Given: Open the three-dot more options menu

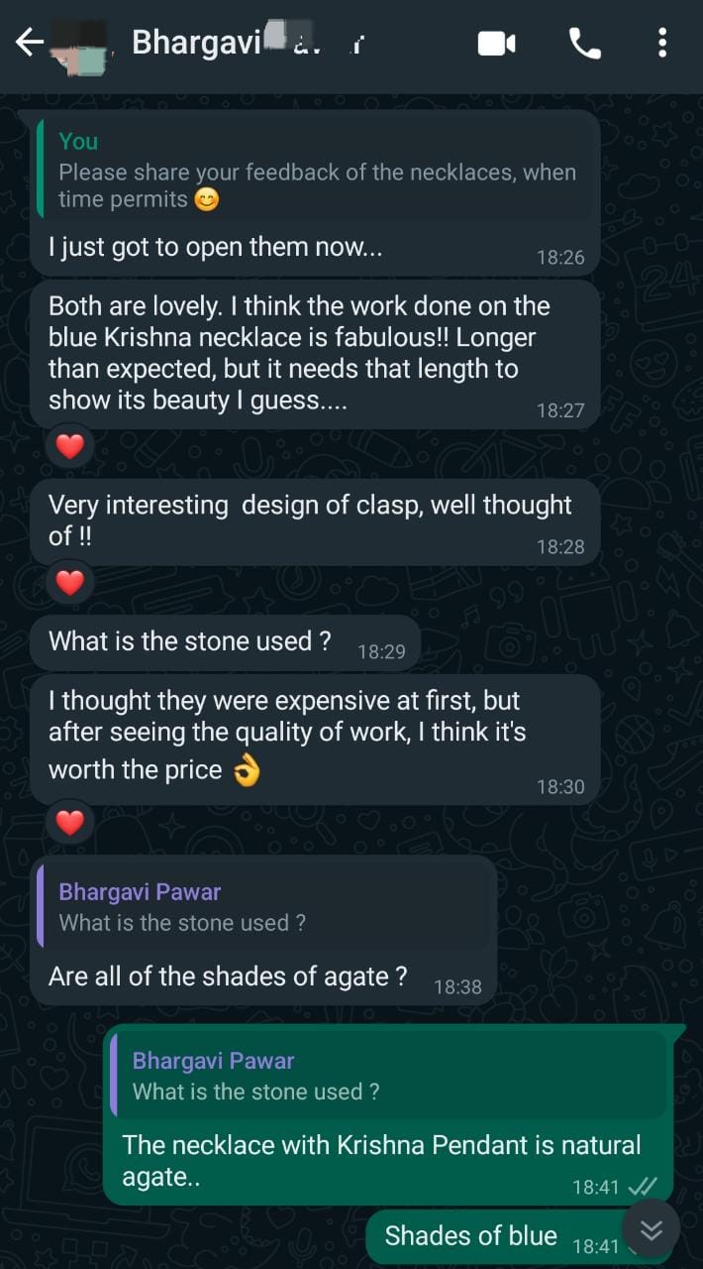Looking at the screenshot, I should click(662, 43).
